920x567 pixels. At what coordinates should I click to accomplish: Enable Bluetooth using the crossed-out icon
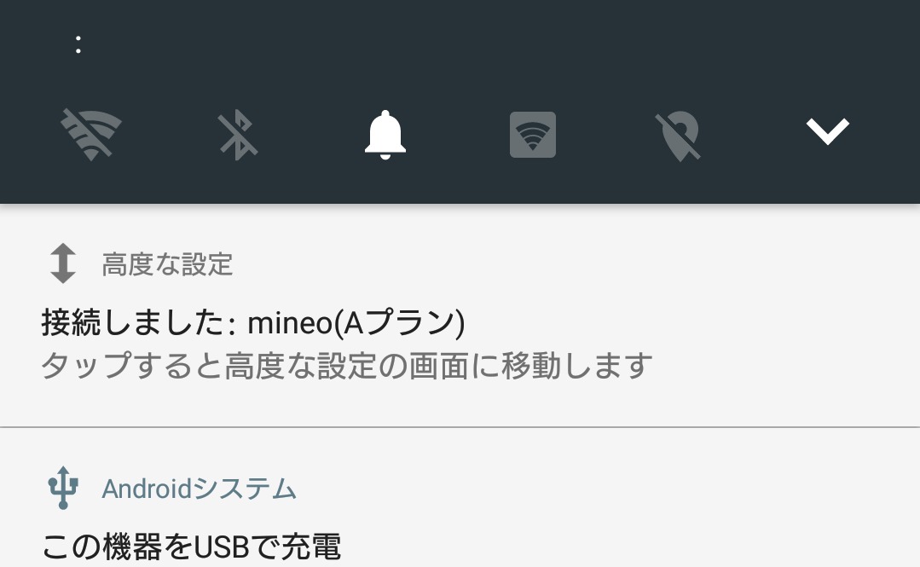[238, 135]
